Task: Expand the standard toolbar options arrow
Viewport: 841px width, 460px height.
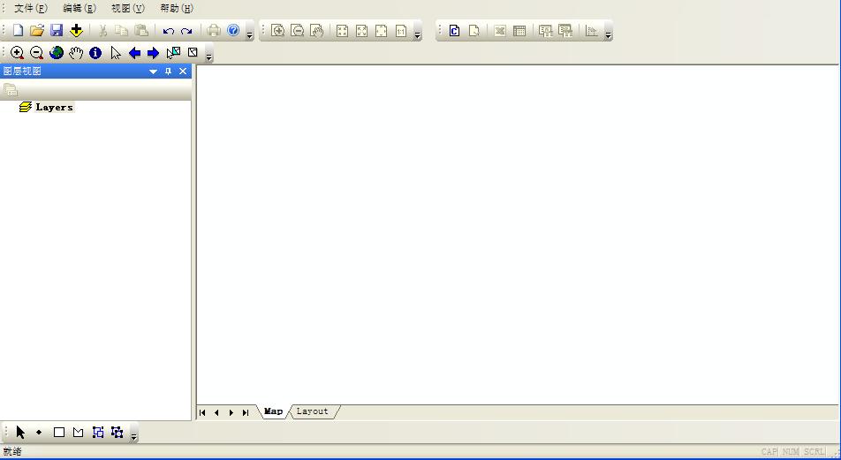Action: (x=250, y=34)
